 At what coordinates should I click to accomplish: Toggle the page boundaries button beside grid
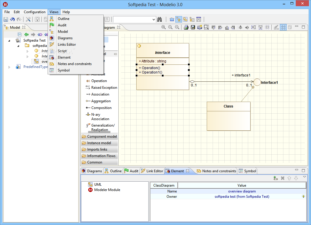[x=290, y=27]
